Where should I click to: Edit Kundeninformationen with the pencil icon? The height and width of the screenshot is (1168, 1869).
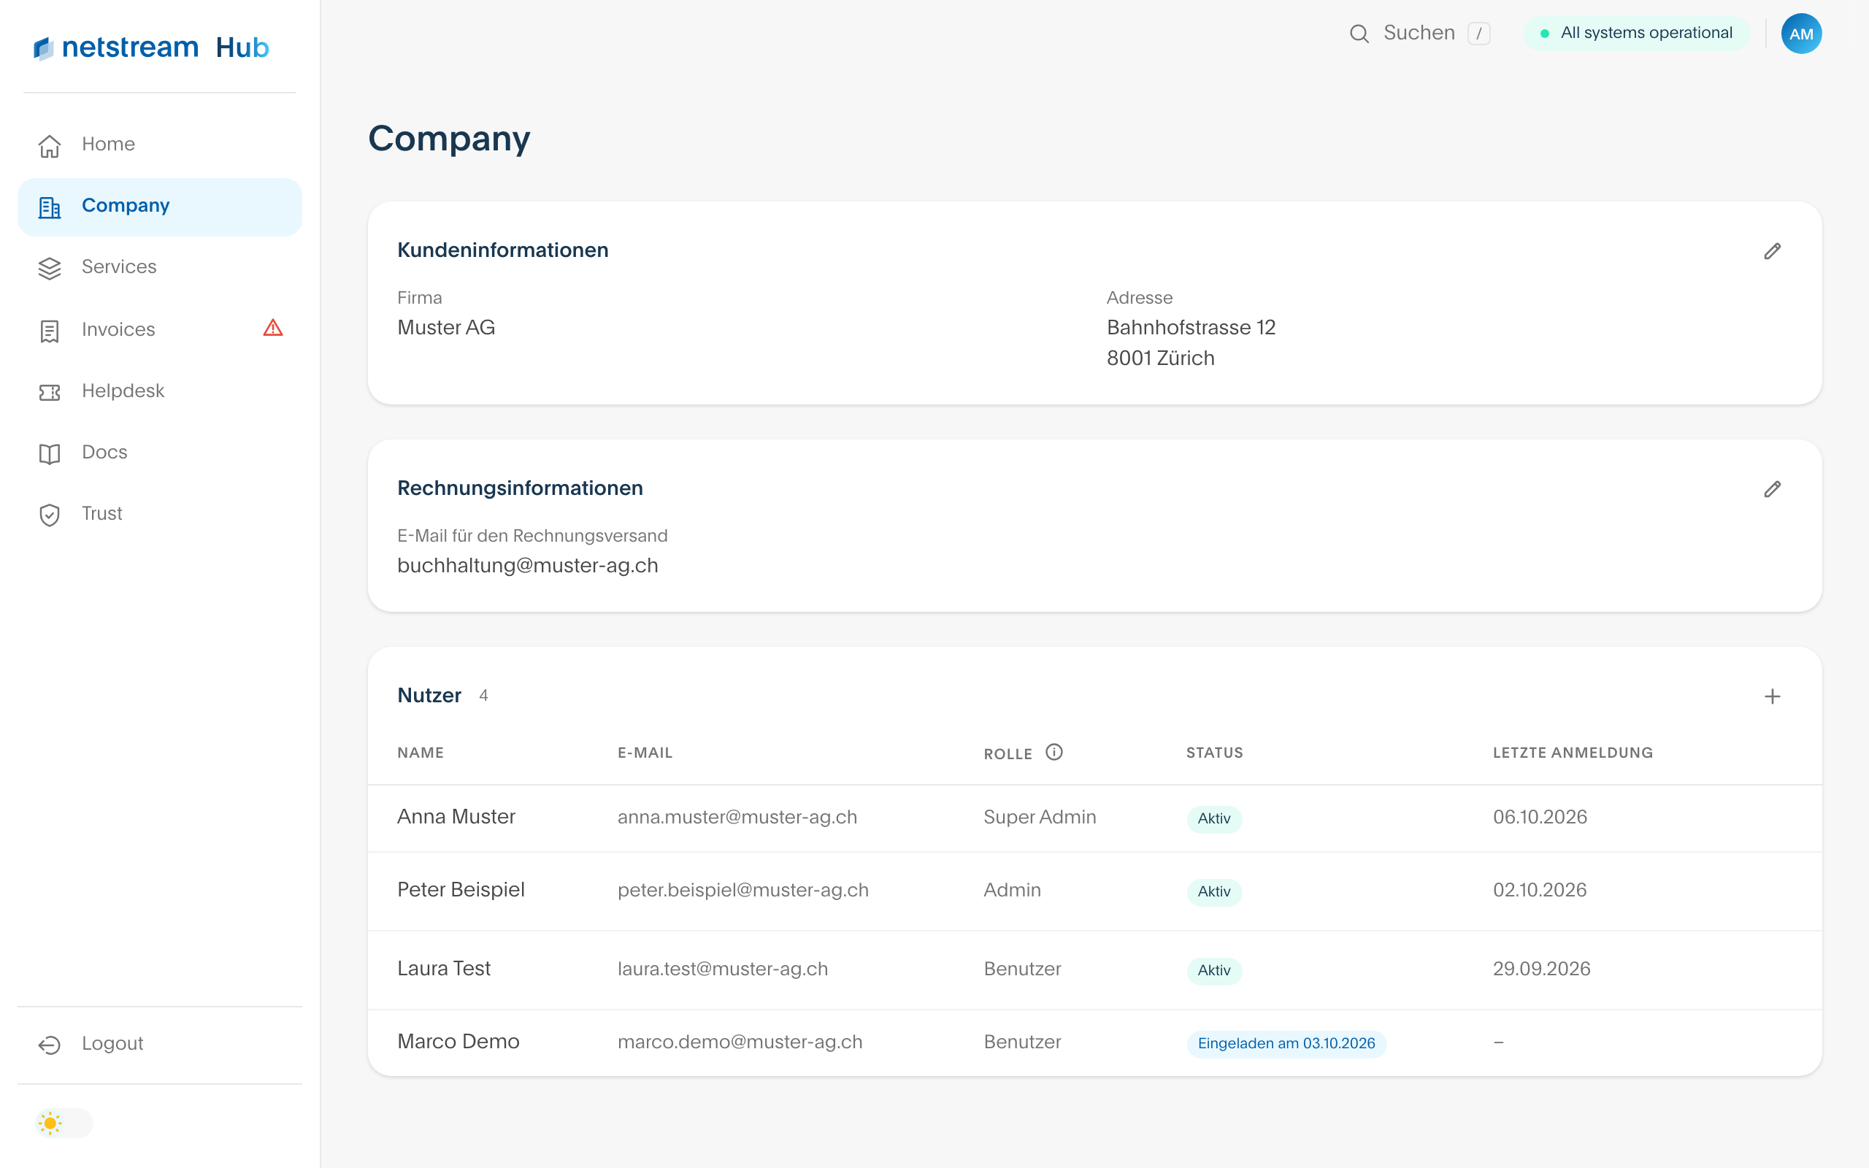tap(1772, 251)
